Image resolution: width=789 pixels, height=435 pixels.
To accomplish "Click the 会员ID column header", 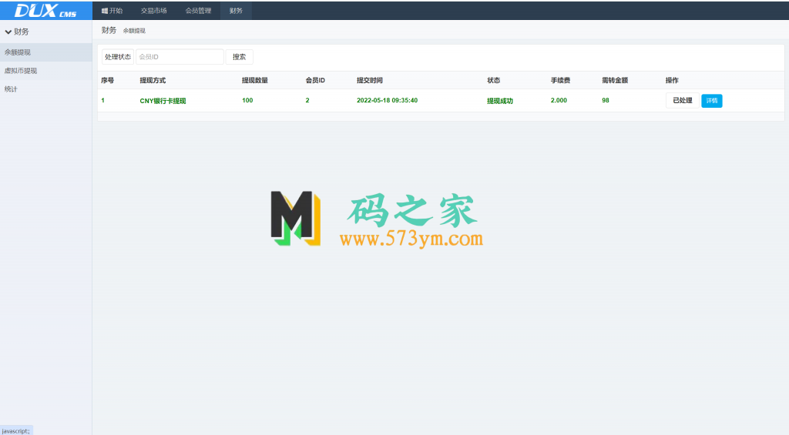I will coord(315,81).
